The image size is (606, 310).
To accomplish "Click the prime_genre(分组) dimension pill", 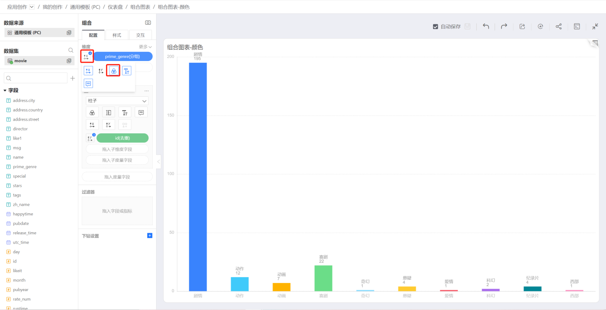I will click(122, 56).
